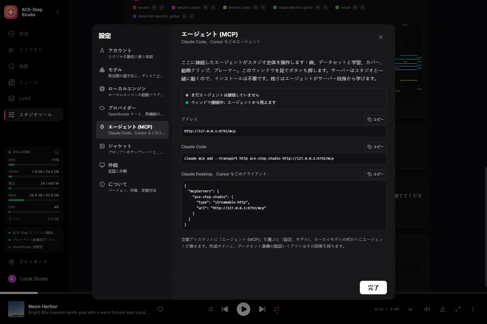
Task: Copy the Claude Code command
Action: (376, 147)
